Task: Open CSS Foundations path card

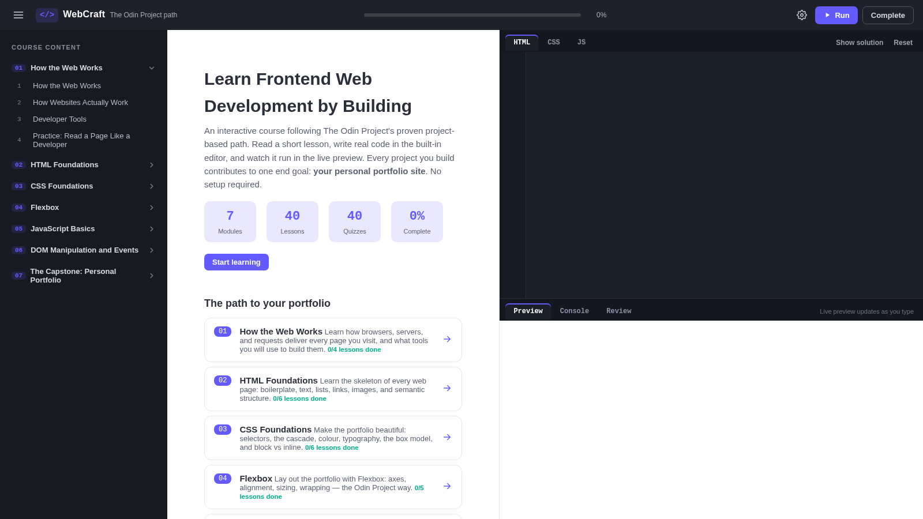Action: [333, 438]
